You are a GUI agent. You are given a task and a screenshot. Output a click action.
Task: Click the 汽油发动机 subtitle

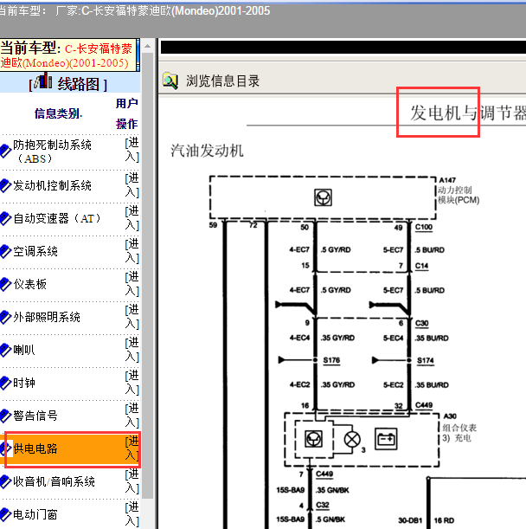point(207,151)
